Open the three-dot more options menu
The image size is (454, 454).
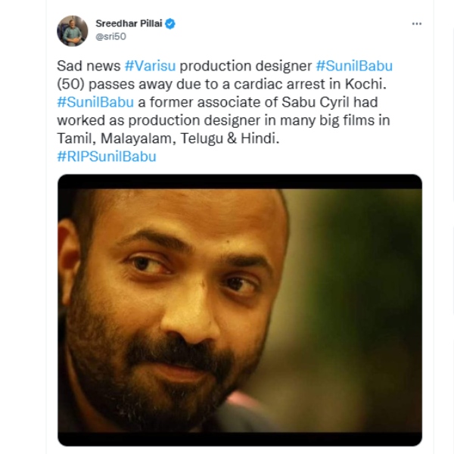pos(416,24)
